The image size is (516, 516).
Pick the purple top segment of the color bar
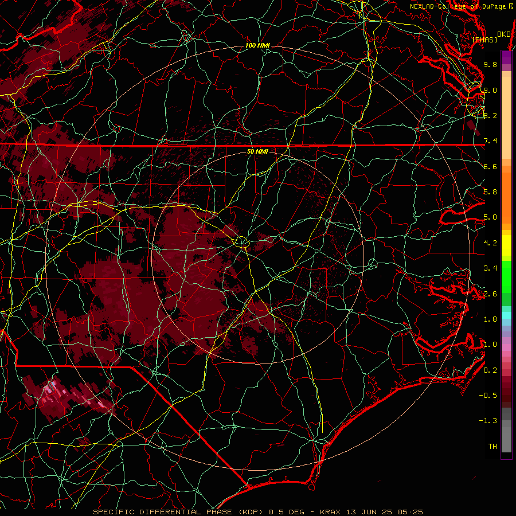coord(506,57)
